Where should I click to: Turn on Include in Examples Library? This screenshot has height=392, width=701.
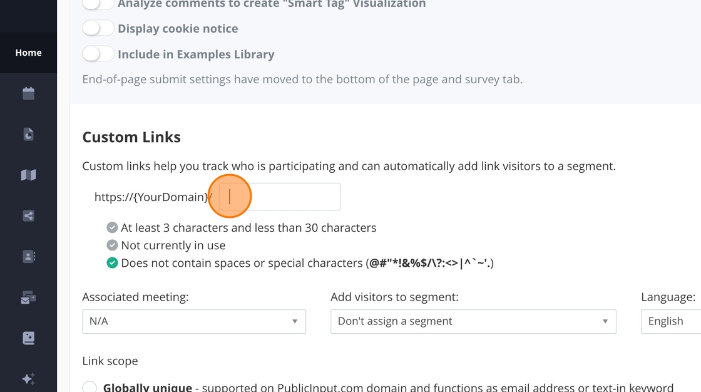(x=98, y=54)
